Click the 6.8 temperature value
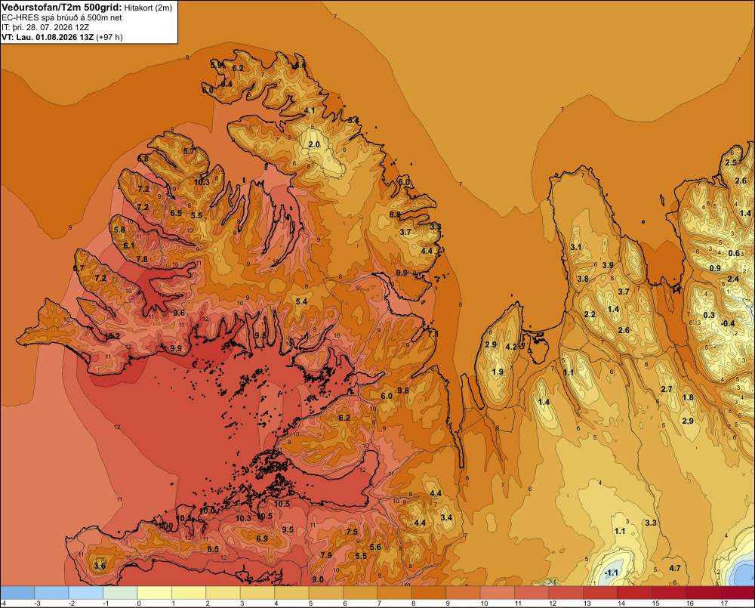Screen dimensions: 755x608 pyautogui.click(x=143, y=159)
